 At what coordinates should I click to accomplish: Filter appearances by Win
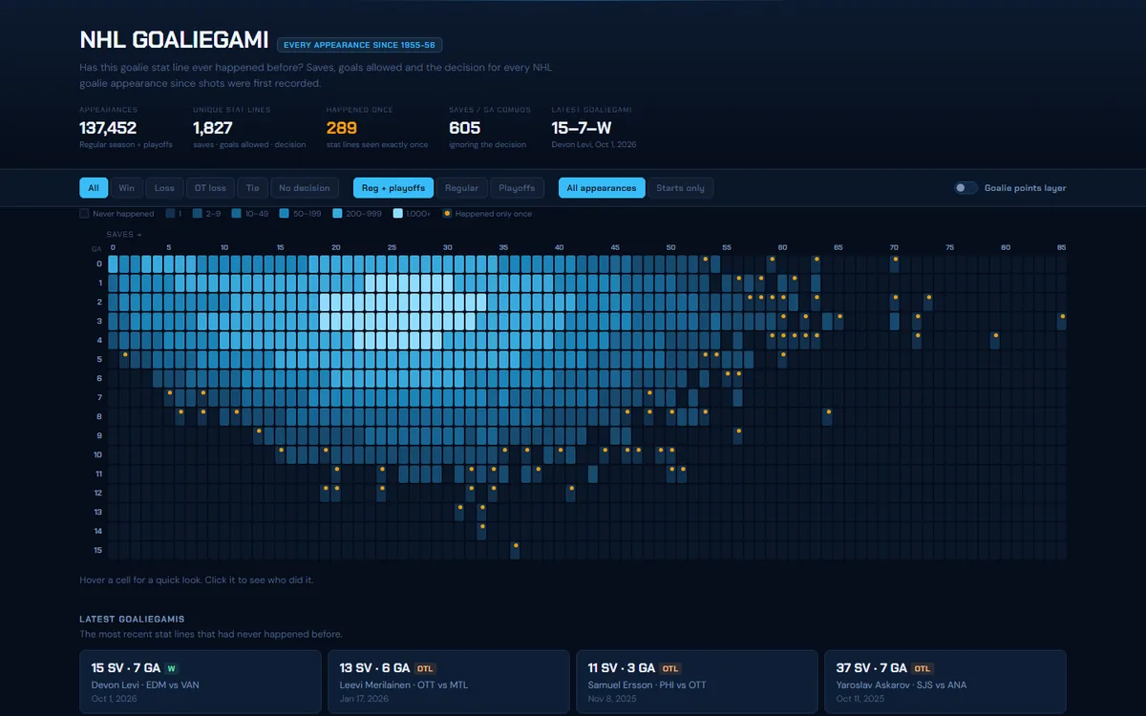pyautogui.click(x=126, y=188)
